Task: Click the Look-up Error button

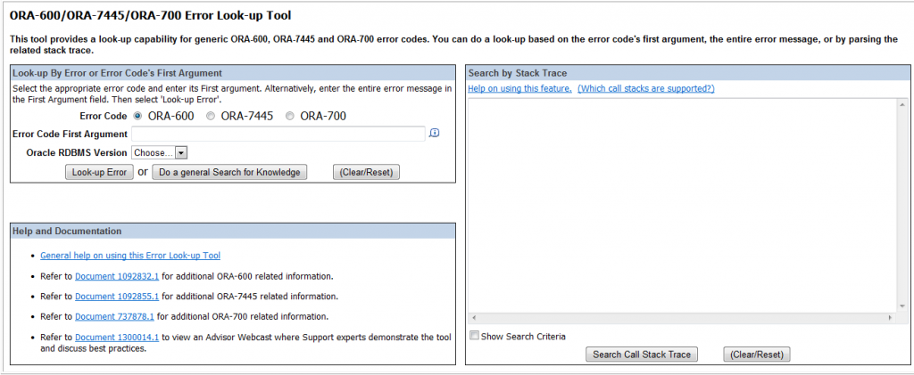Action: tap(99, 172)
